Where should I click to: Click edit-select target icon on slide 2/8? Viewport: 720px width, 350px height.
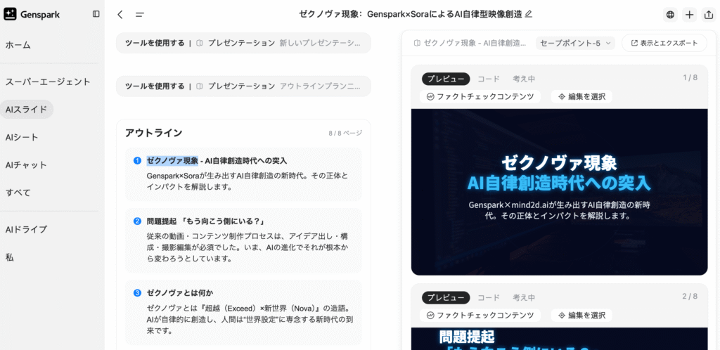[561, 316]
